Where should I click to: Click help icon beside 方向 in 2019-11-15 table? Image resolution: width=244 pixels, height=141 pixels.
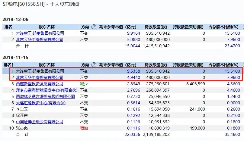(x=94, y=64)
